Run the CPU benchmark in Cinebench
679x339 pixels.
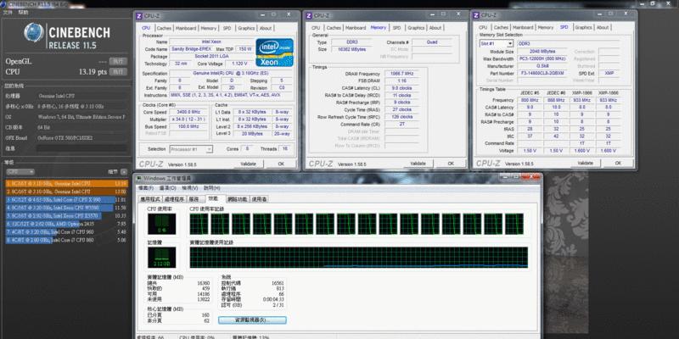point(118,72)
